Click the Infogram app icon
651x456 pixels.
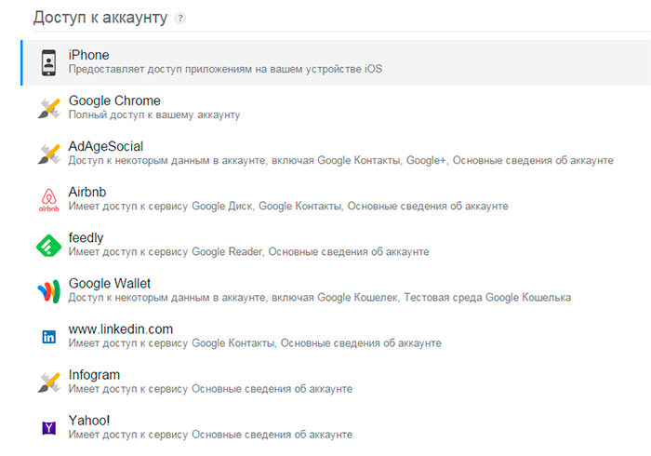pyautogui.click(x=48, y=382)
